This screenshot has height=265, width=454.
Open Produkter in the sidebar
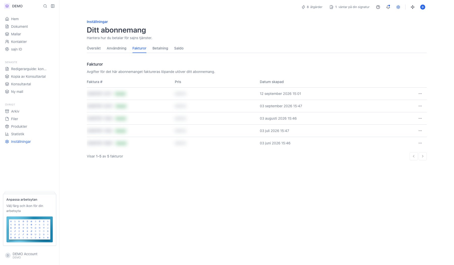[x=30, y=126]
